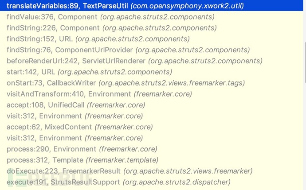
Task: Select the beforeRenderUrl:242 ServletUrlRenderer frame
Action: pos(129,61)
